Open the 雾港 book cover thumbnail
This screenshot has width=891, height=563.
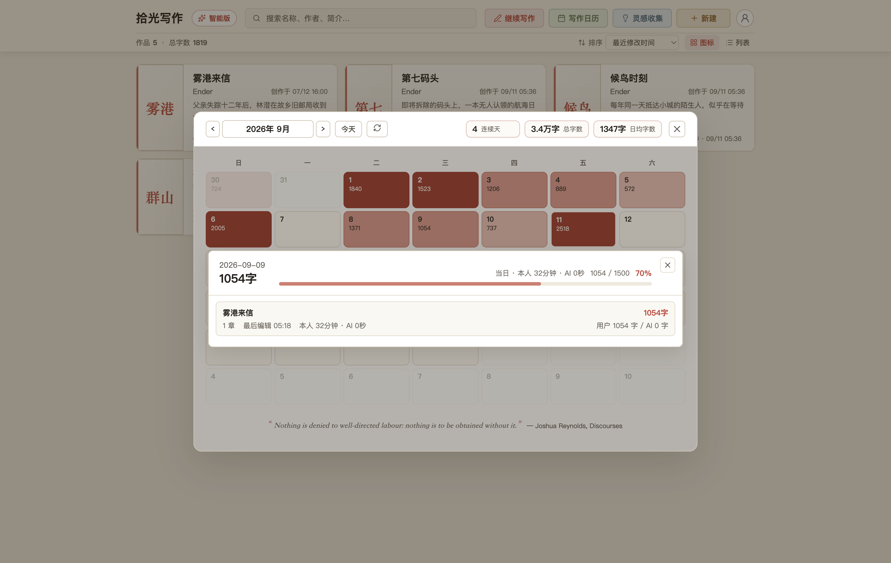(160, 108)
